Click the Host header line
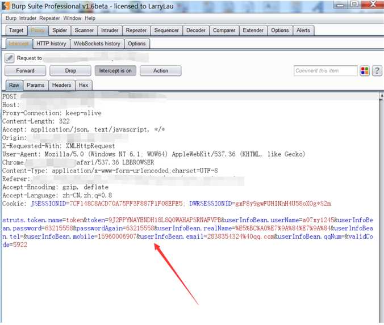 [x=48, y=105]
